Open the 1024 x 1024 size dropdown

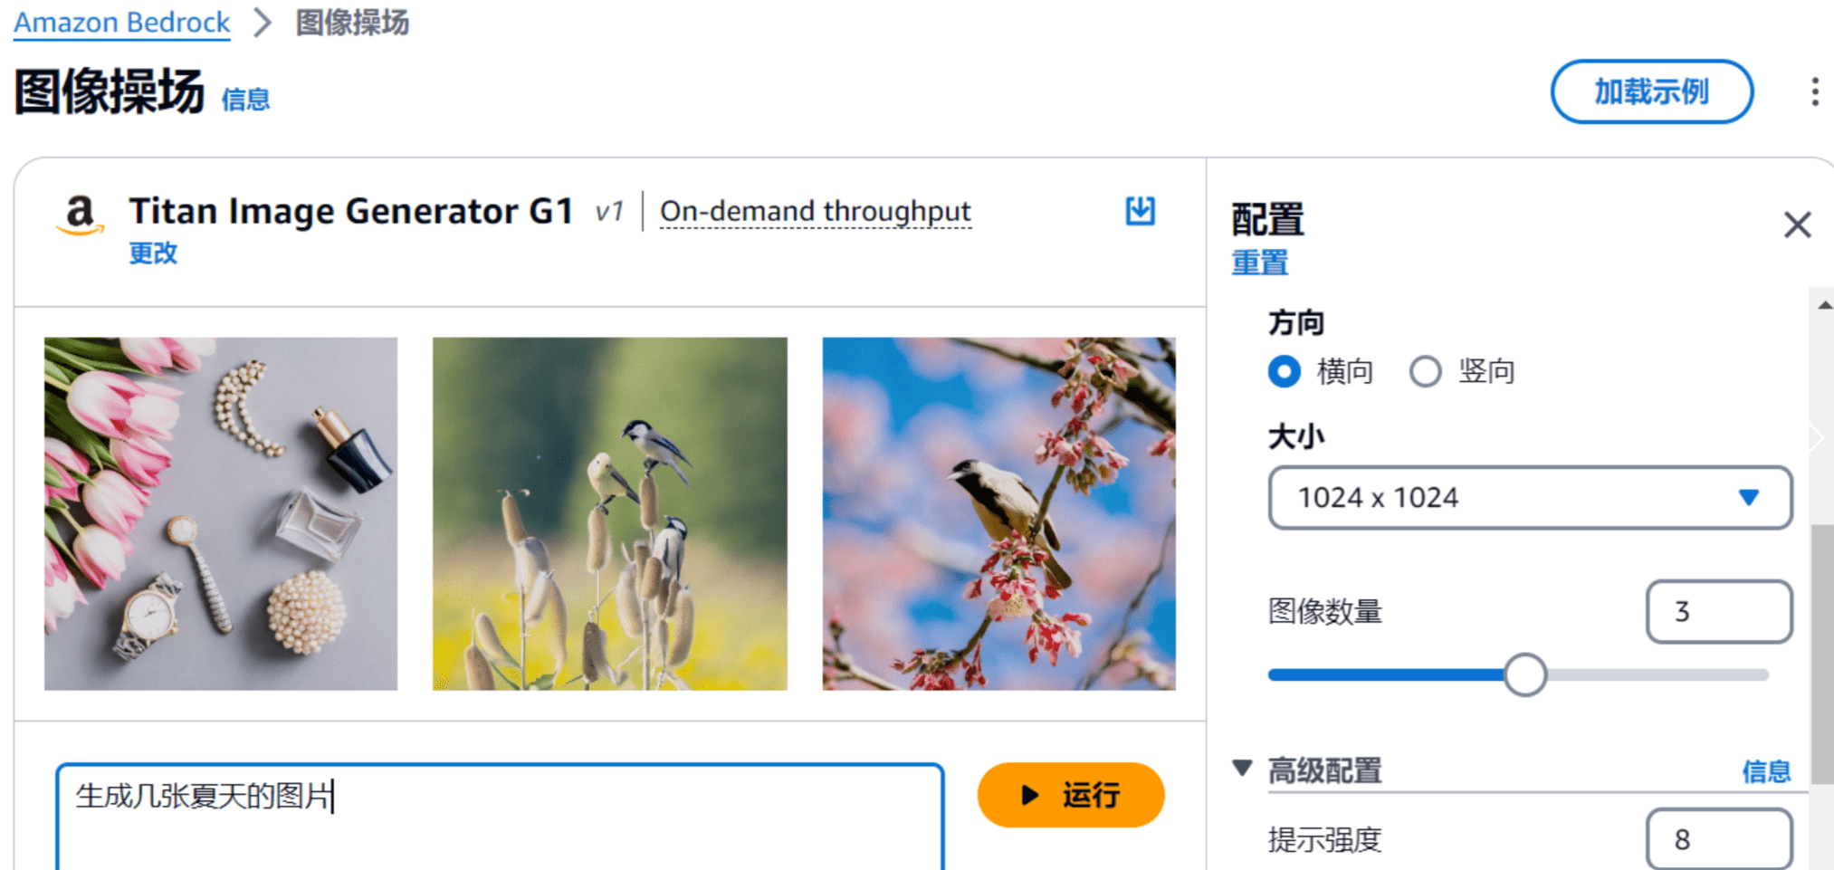pos(1529,498)
